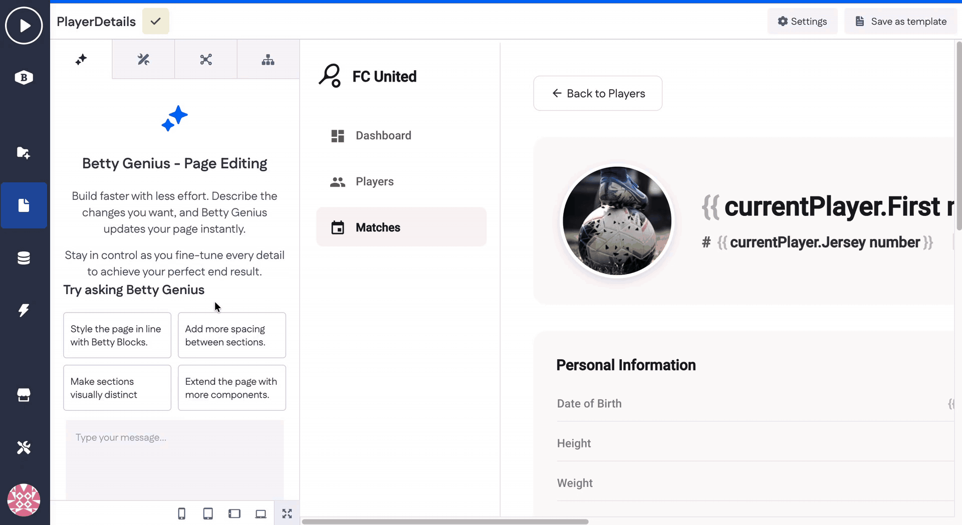
Task: Switch to tablet landscape preview
Action: [234, 513]
